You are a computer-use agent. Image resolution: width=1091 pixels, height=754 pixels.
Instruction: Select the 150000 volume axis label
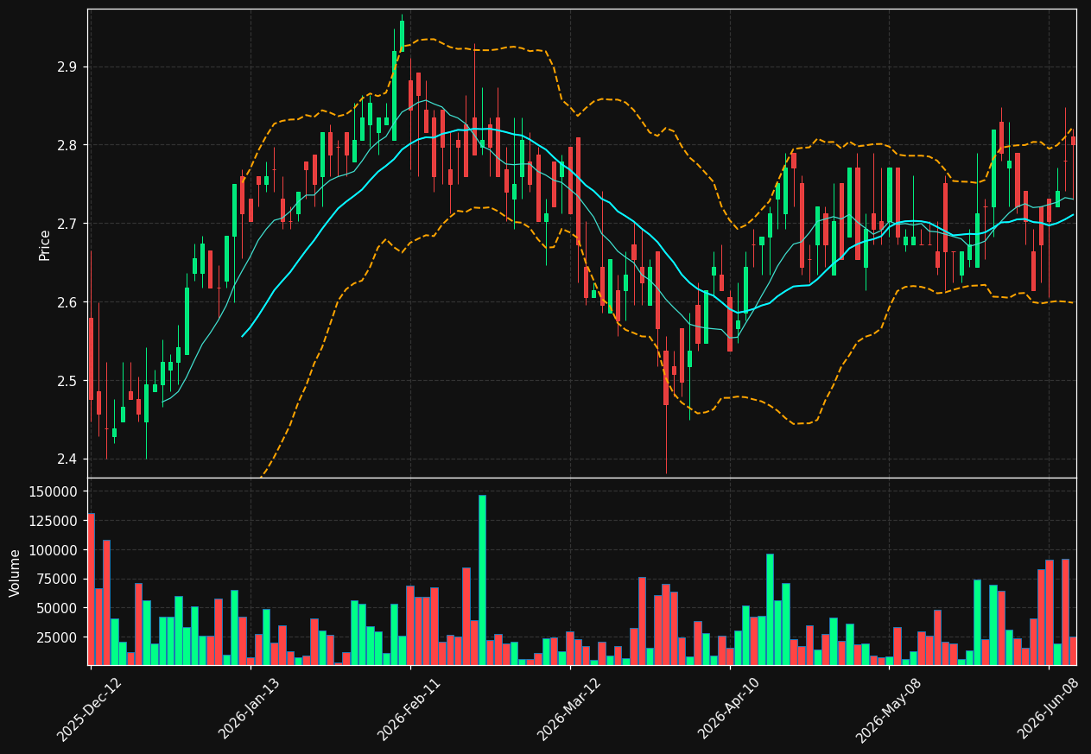tap(54, 491)
